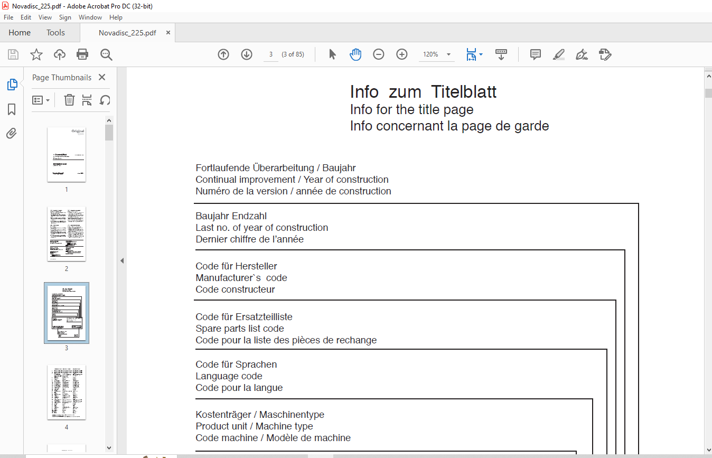Click the upload to cloud icon
Viewport: 712px width, 458px height.
[x=60, y=54]
